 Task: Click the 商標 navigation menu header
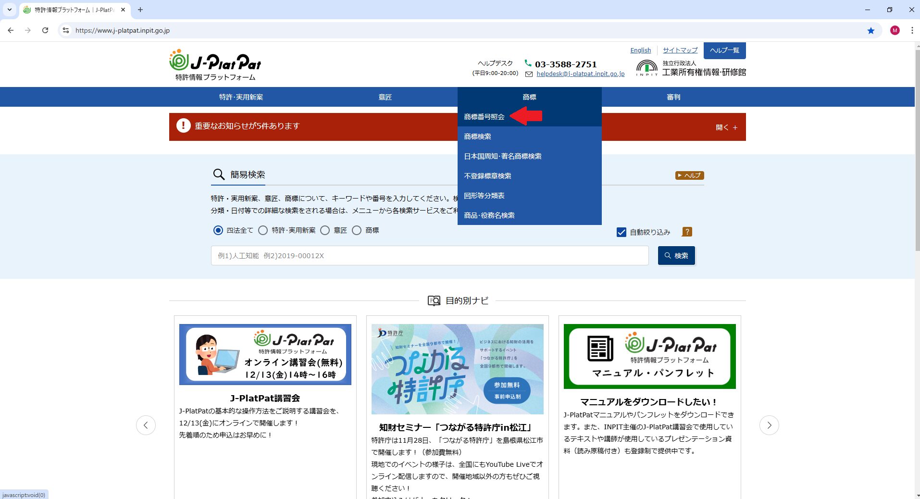click(529, 97)
